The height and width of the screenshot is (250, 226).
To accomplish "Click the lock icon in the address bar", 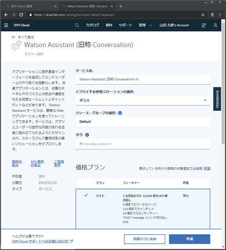I will click(30, 15).
